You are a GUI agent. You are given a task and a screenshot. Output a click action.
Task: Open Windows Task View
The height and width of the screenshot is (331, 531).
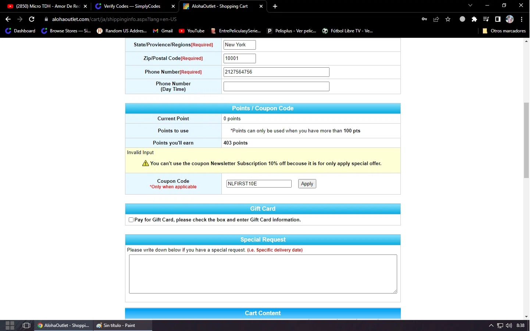26,325
